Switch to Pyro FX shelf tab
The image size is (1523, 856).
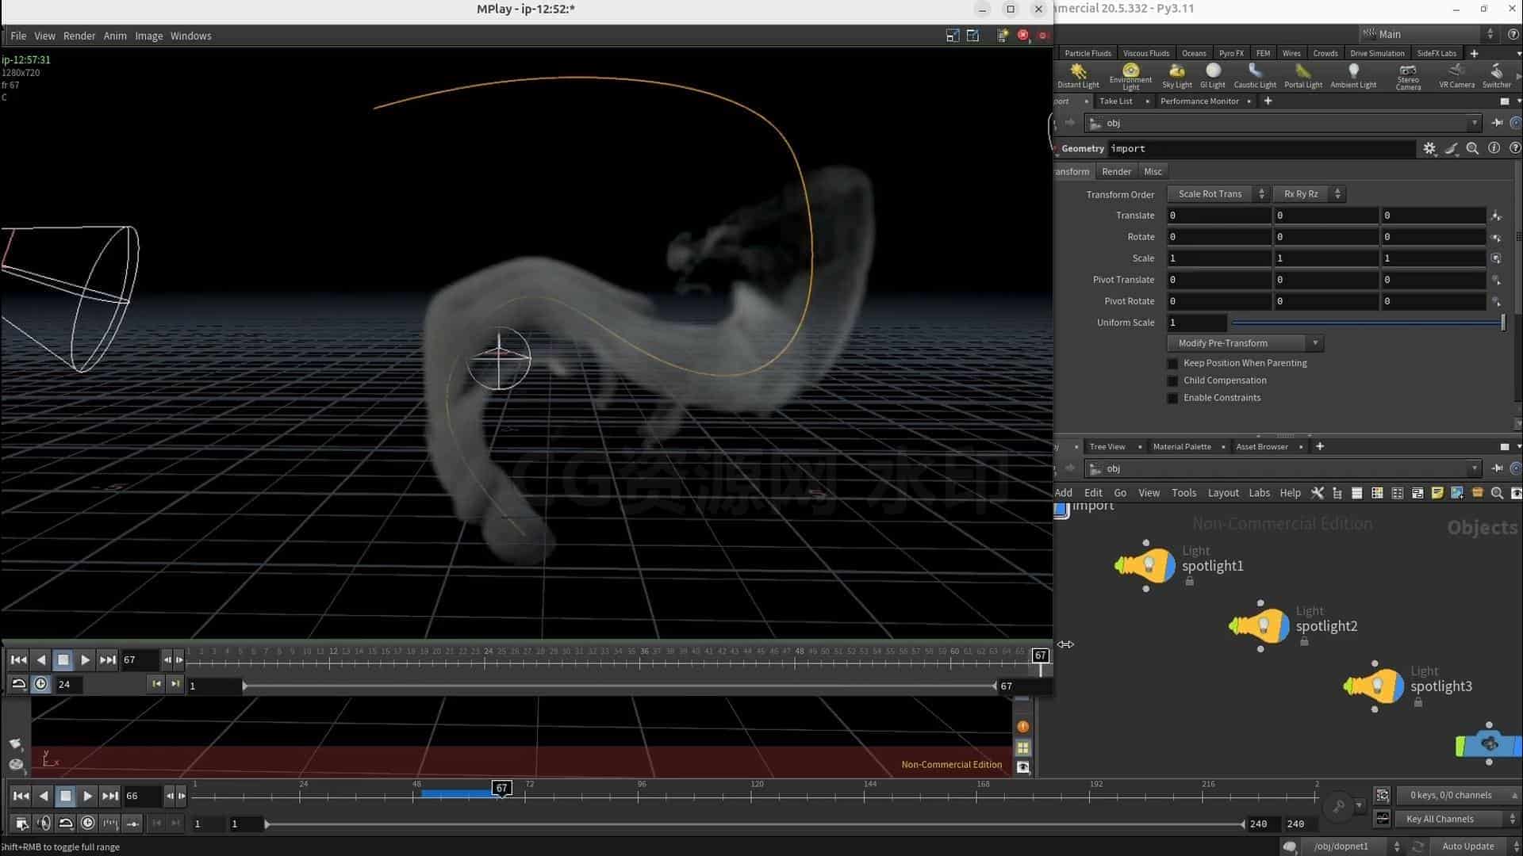pyautogui.click(x=1231, y=53)
